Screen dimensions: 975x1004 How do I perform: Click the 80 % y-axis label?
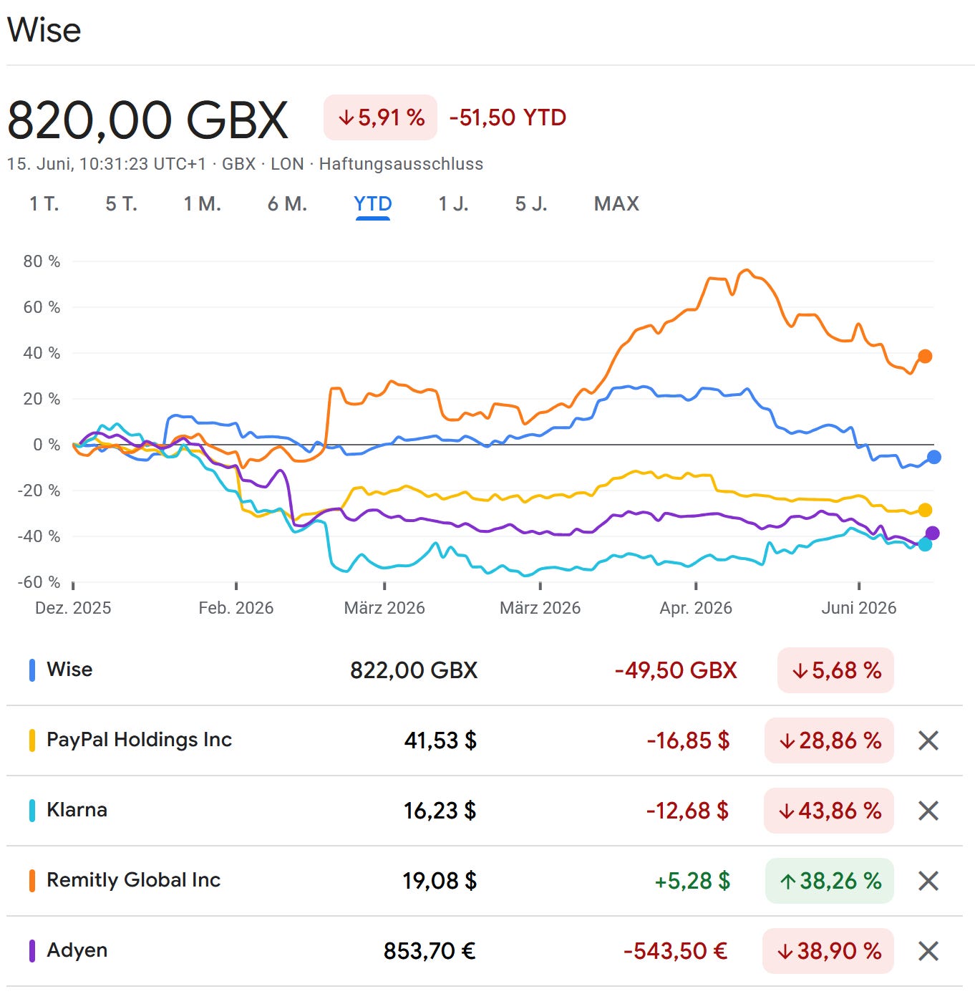point(42,261)
